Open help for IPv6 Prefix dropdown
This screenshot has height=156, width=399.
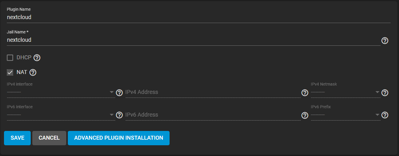pyautogui.click(x=385, y=115)
